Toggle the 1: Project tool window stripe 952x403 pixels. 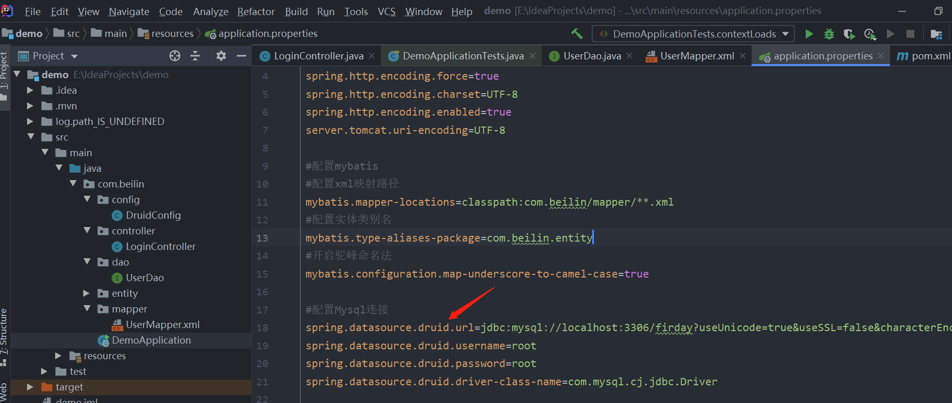(x=5, y=77)
